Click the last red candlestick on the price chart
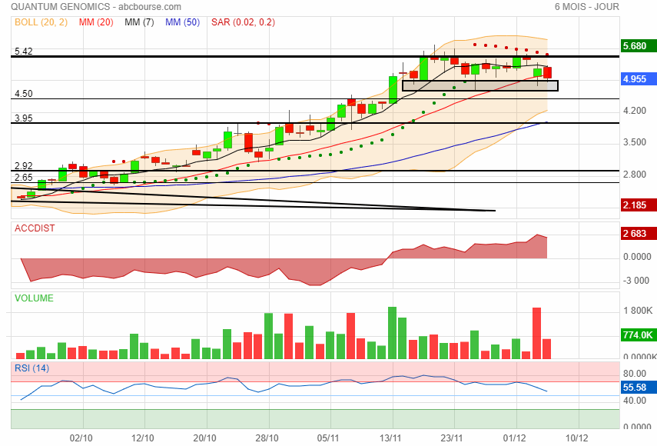Screen dimensions: 657x446 pos(547,72)
